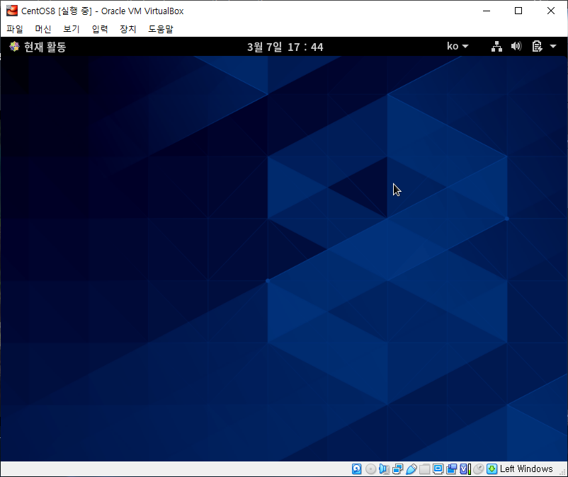Click the wired network status icon

pos(496,46)
